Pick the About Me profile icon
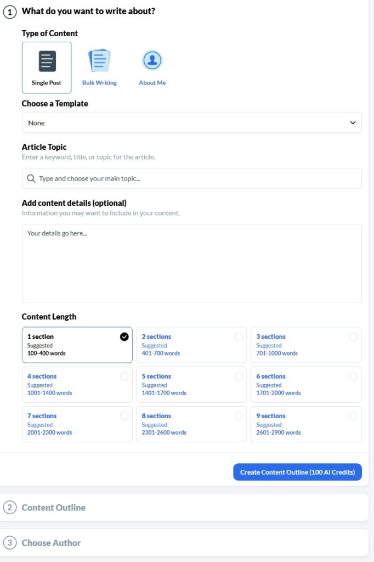 pyautogui.click(x=152, y=60)
